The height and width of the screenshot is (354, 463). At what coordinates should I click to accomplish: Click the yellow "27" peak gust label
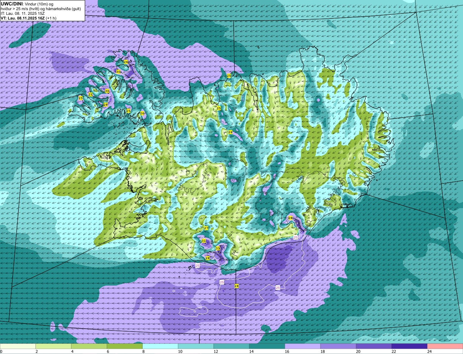click(x=206, y=228)
